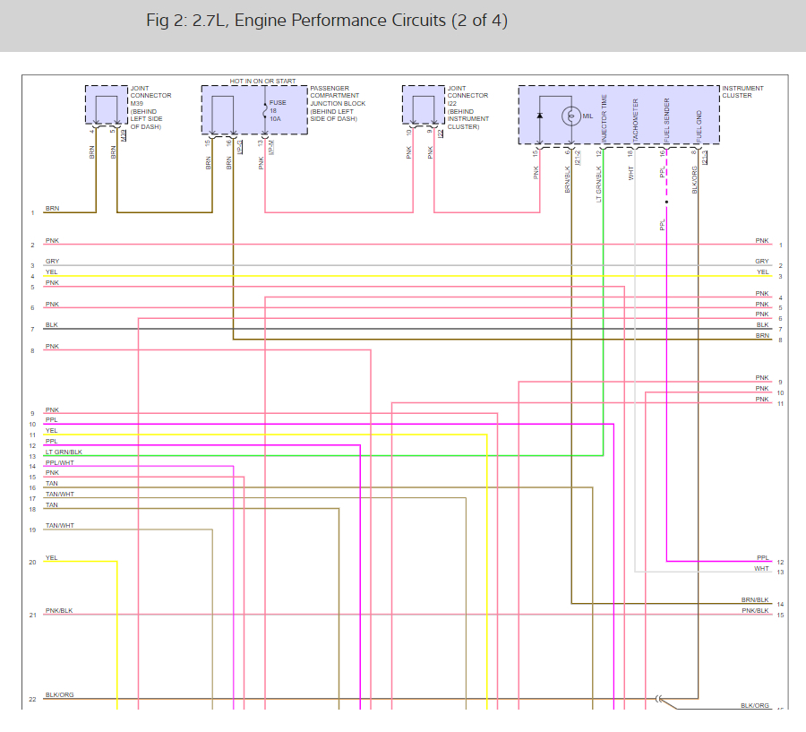Click the fuse symbol in the junction block

tap(265, 110)
